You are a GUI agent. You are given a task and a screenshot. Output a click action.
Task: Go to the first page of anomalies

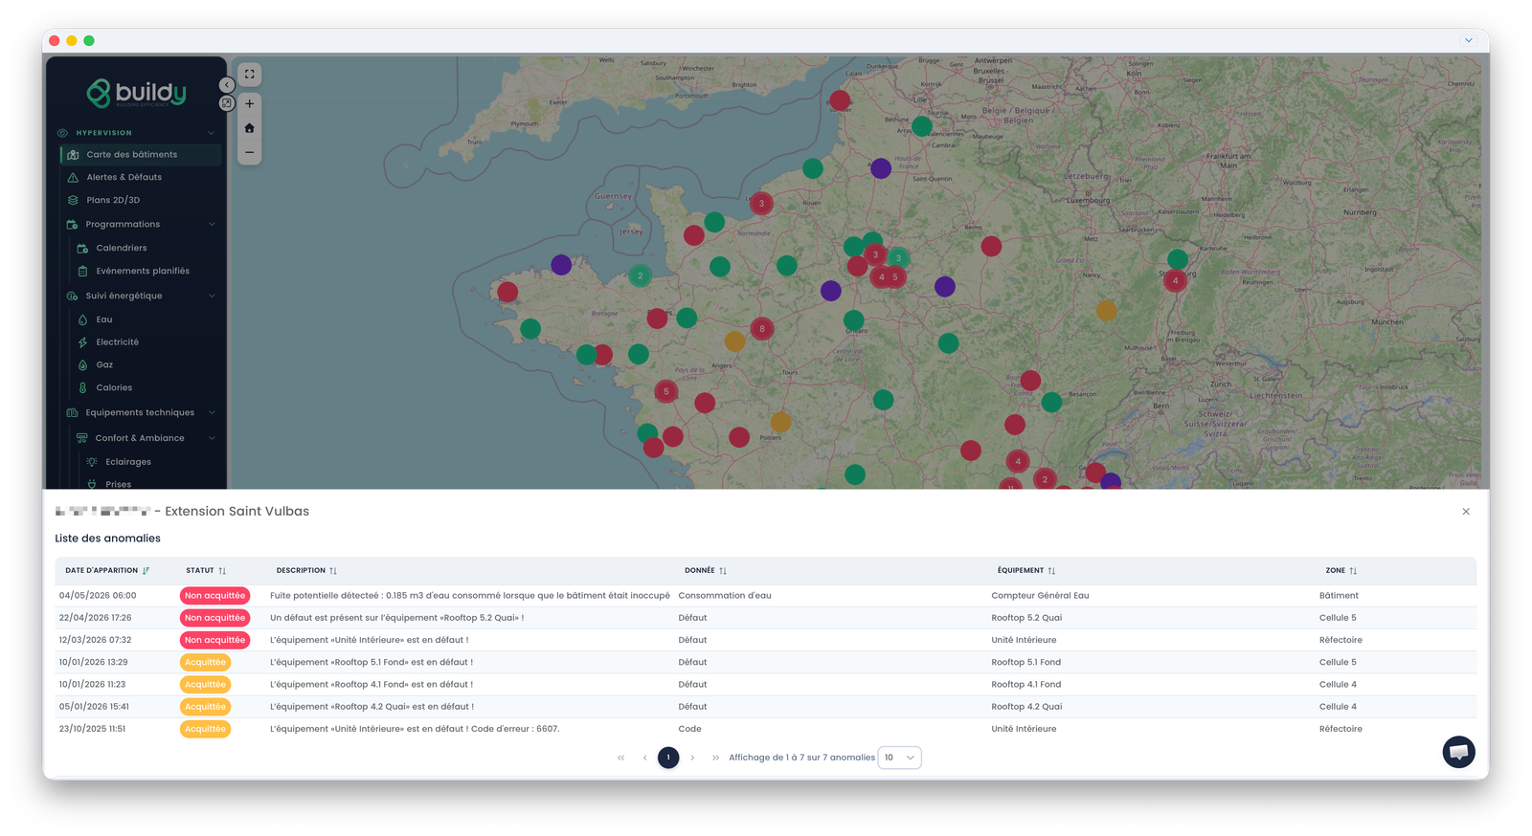[620, 758]
